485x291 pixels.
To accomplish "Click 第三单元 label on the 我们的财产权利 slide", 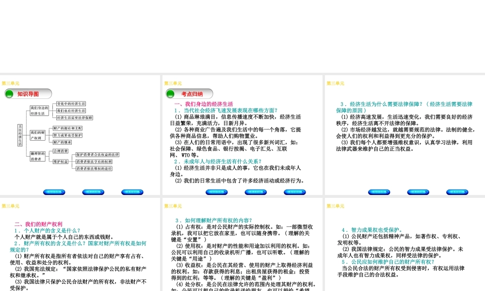I will coord(11,206).
